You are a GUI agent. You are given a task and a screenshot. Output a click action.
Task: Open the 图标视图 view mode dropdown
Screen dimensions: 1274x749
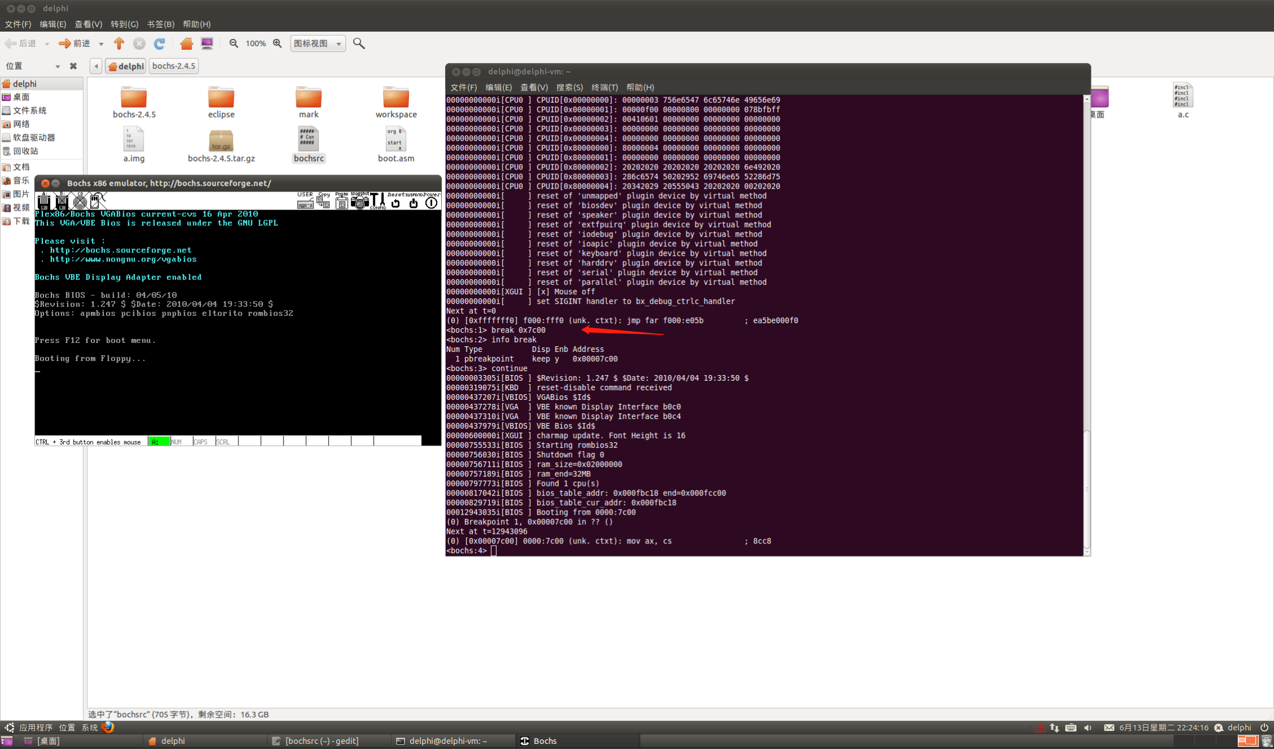(x=318, y=43)
